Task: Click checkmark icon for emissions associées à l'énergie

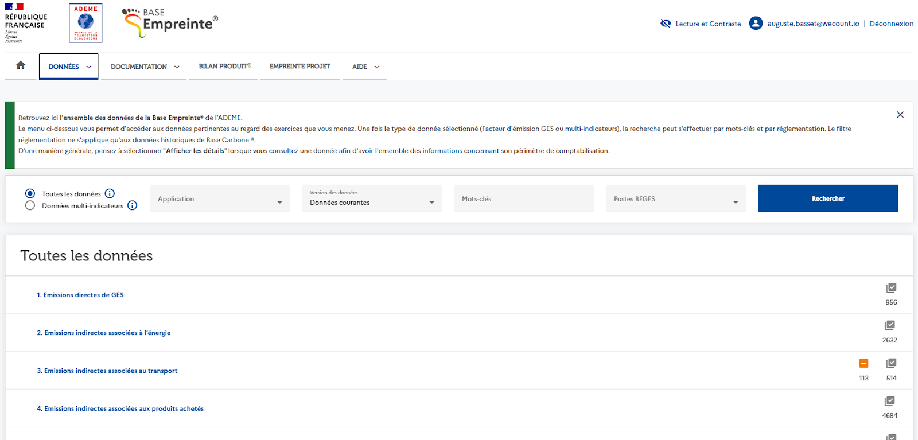Action: [x=890, y=325]
